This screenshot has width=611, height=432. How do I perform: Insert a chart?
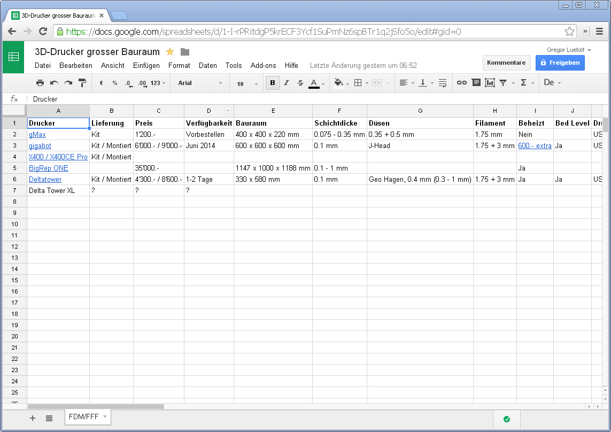490,83
